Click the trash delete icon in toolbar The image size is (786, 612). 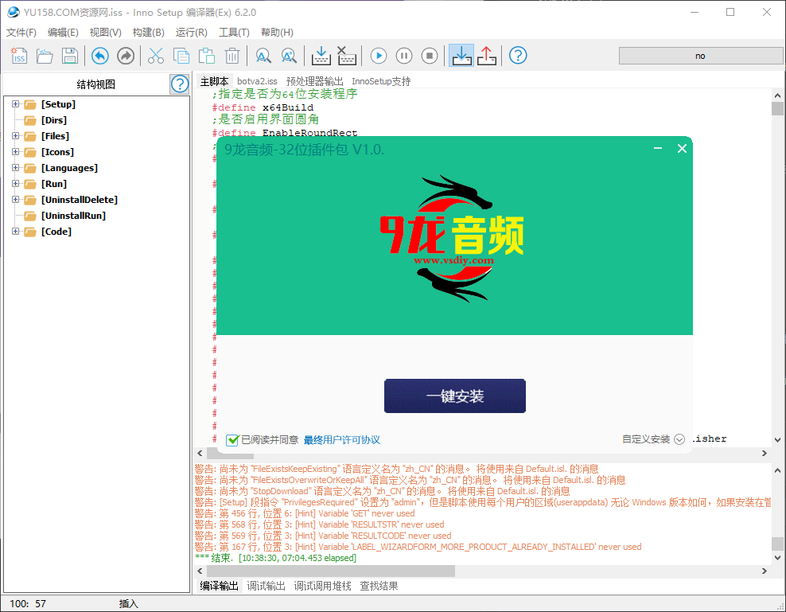point(232,56)
